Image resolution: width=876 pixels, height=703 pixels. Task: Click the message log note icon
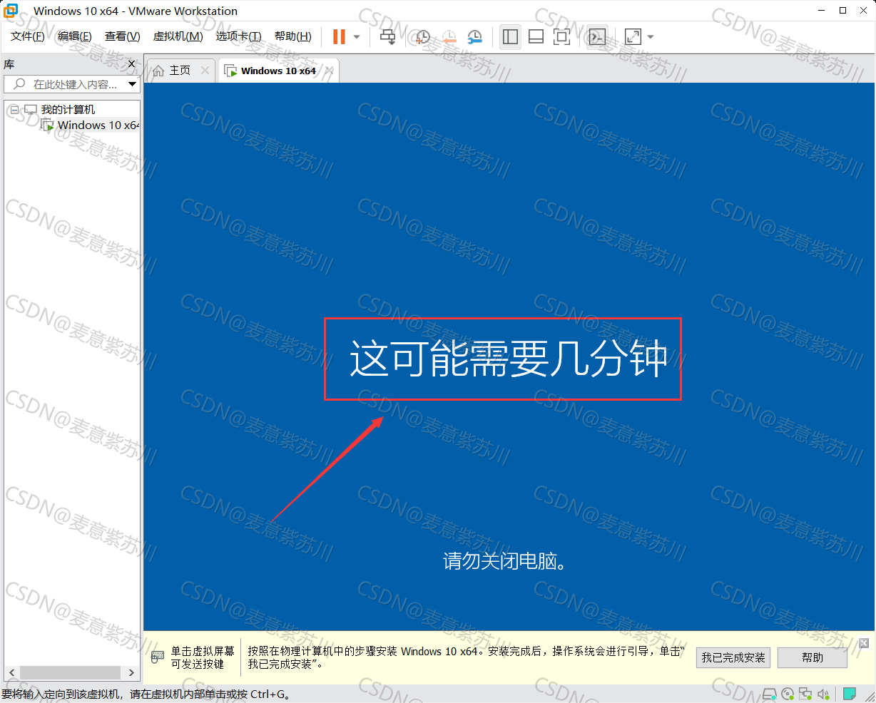coord(850,694)
